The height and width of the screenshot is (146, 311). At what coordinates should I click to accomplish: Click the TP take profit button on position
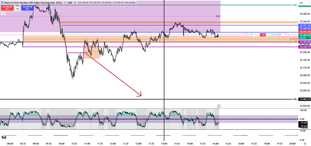[x=251, y=35]
